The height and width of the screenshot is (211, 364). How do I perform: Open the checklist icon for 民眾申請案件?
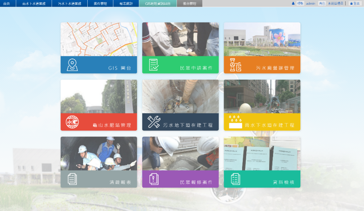coord(154,65)
